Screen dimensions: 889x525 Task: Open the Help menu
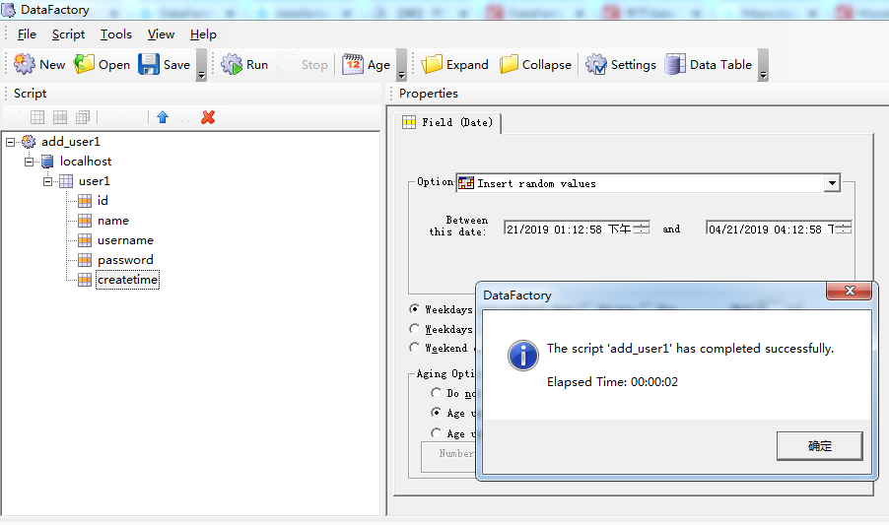[x=203, y=34]
